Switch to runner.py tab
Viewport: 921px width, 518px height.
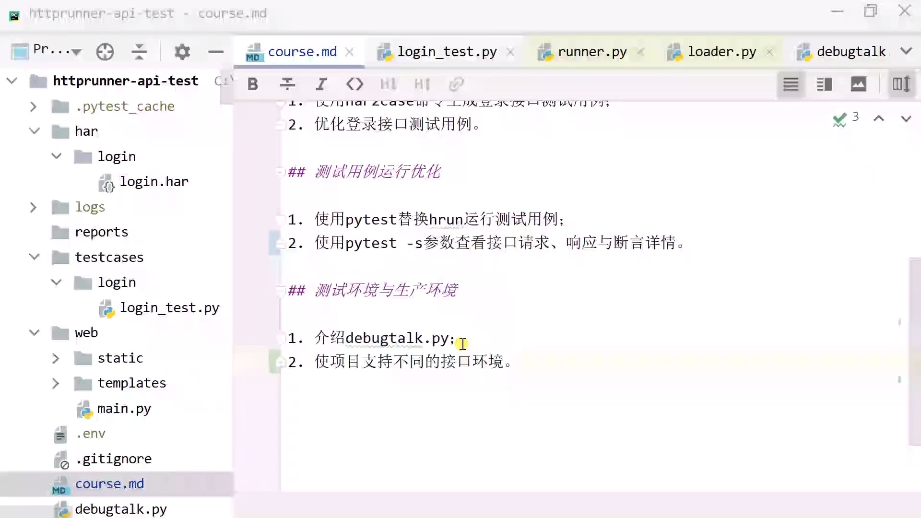[x=592, y=52]
